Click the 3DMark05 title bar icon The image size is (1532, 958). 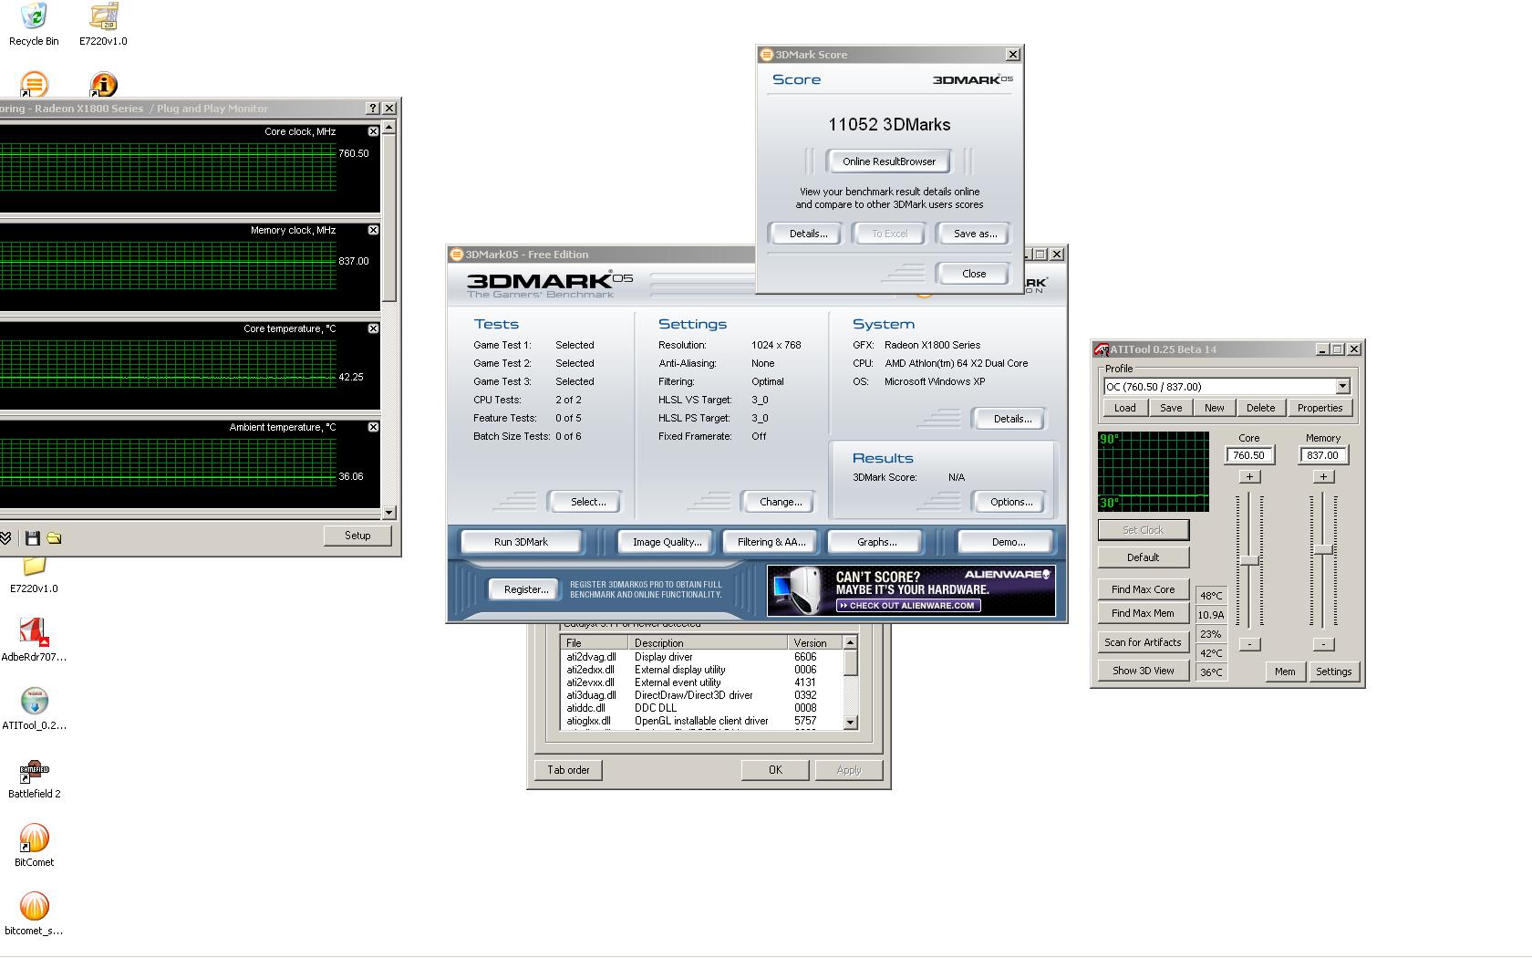pos(457,255)
